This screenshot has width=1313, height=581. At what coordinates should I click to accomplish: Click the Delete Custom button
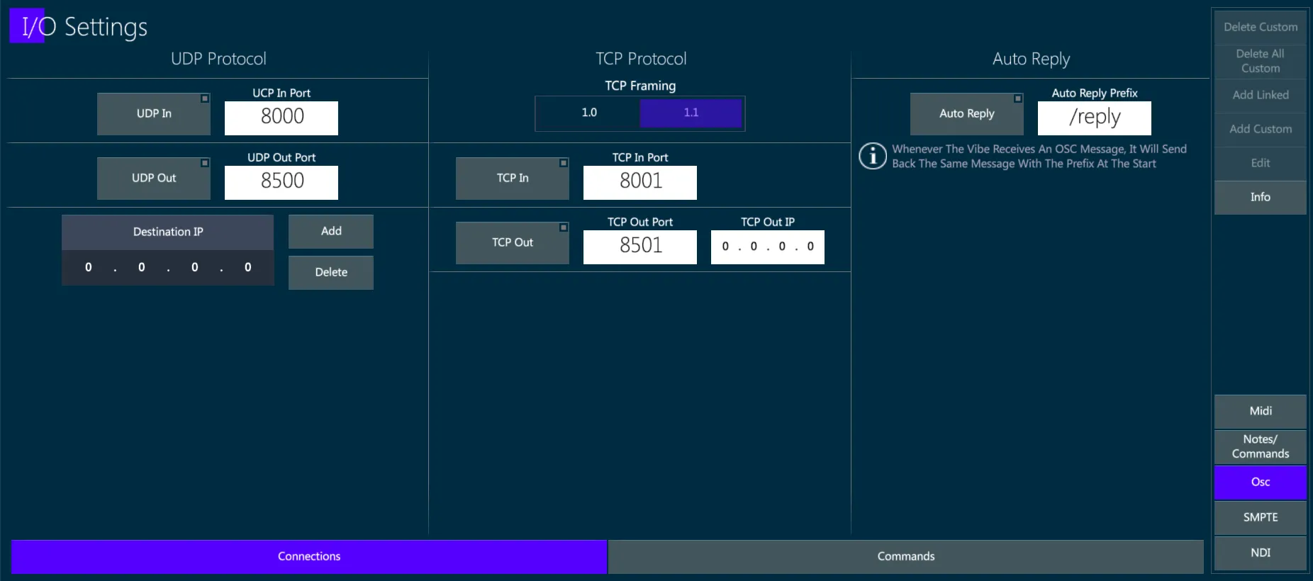(1261, 27)
